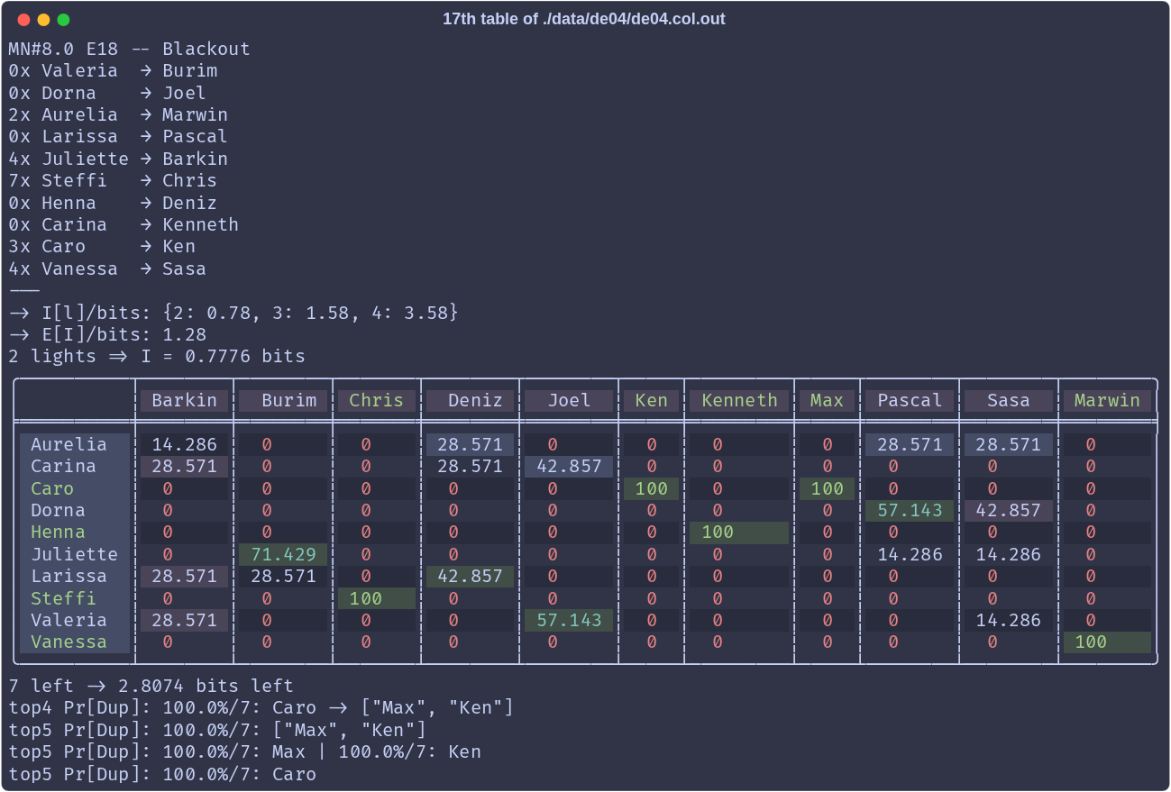The width and height of the screenshot is (1171, 792).
Task: Click the Vanessa row label
Action: [x=75, y=642]
